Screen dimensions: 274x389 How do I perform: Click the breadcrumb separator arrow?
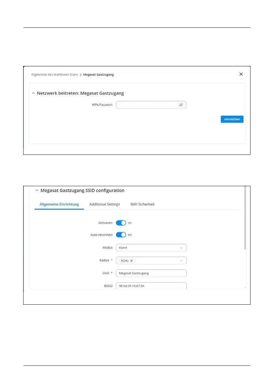[81, 75]
